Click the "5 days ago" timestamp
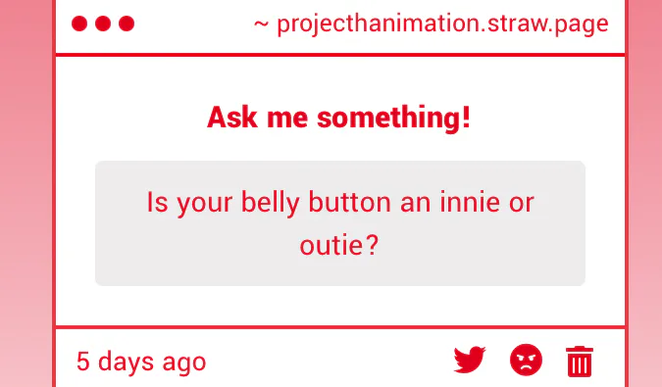 point(141,362)
